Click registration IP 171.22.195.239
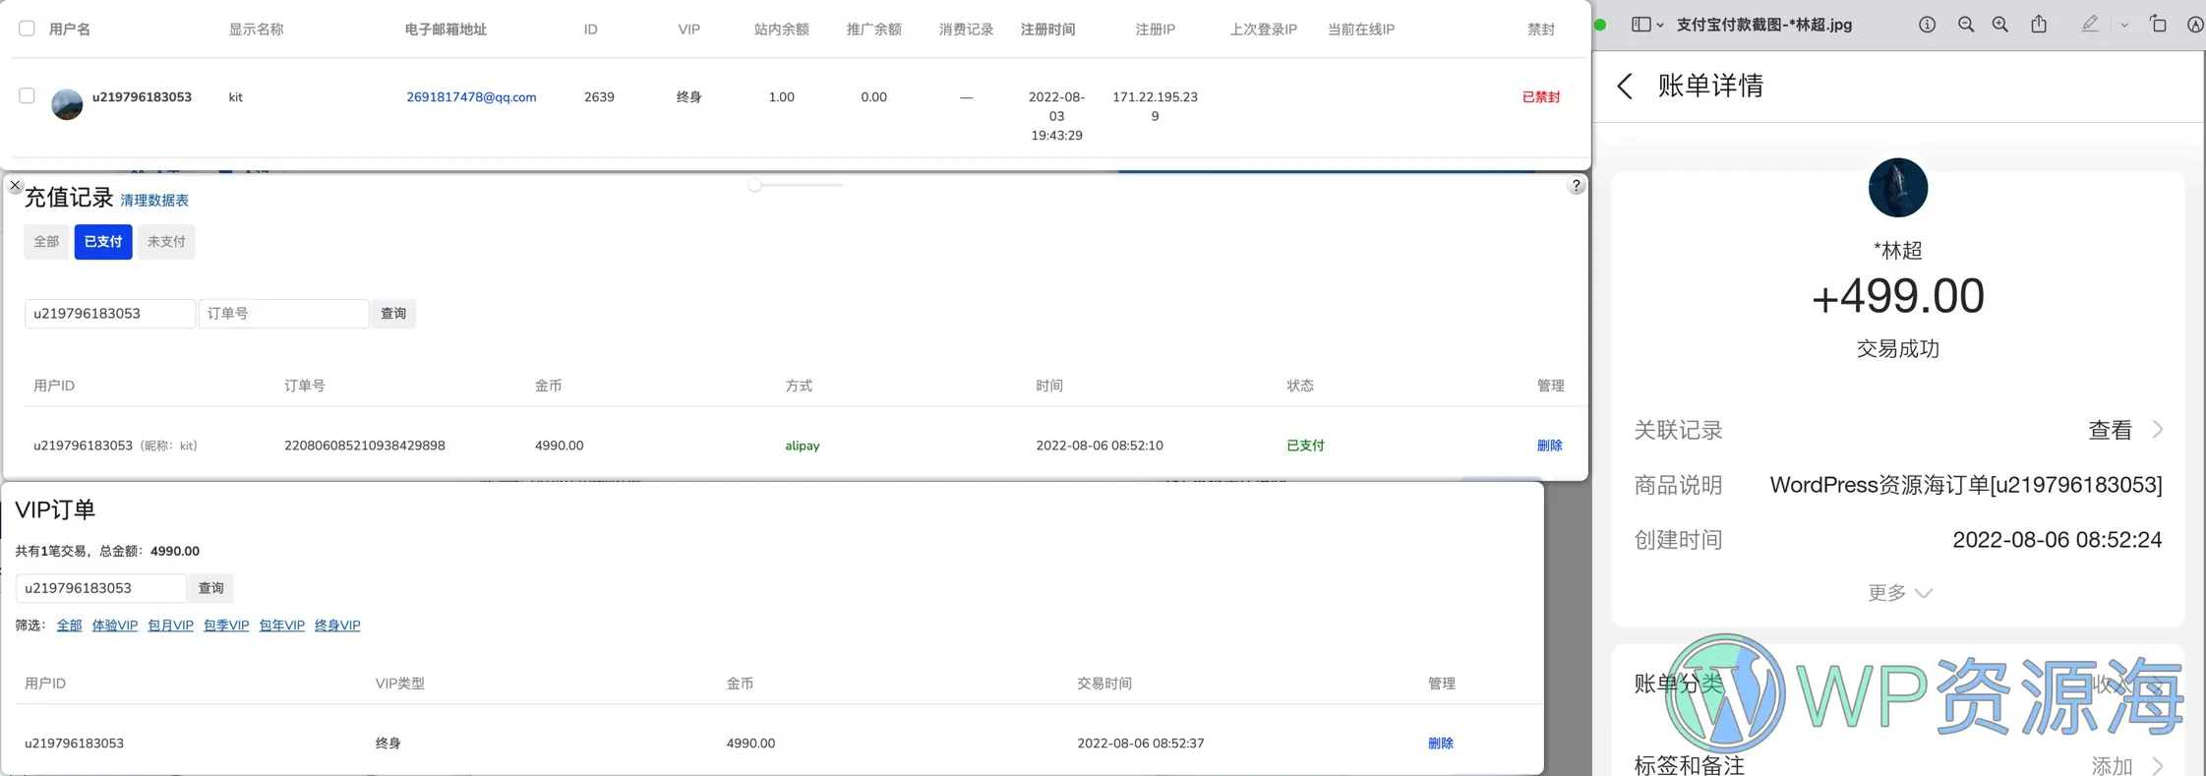 (1155, 106)
